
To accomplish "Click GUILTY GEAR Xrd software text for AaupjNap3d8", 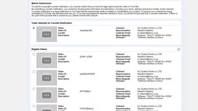I will click(155, 35).
